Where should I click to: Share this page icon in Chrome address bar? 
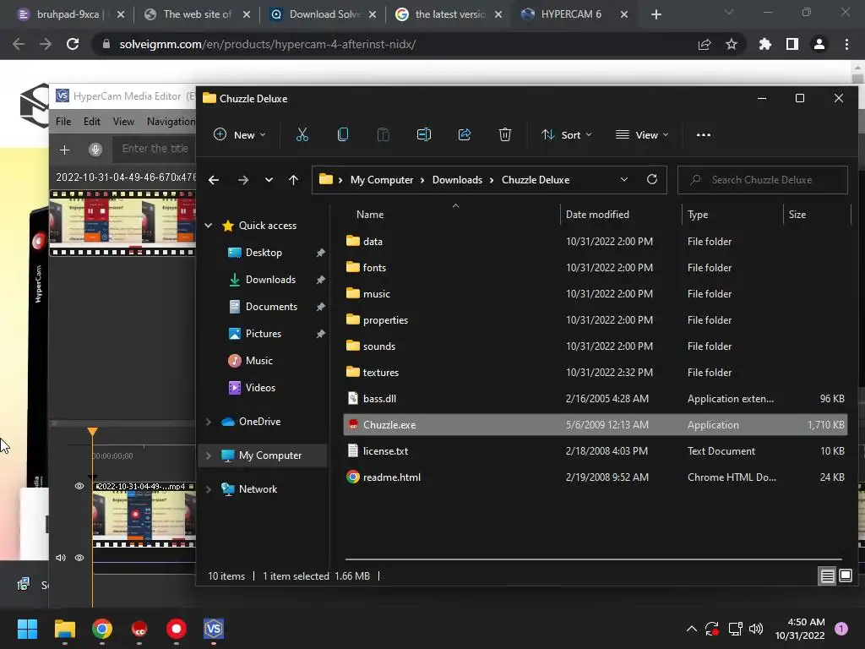[x=705, y=44]
